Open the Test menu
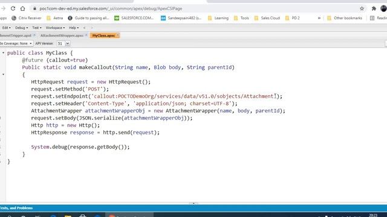The width and height of the screenshot is (387, 217). coord(37,28)
